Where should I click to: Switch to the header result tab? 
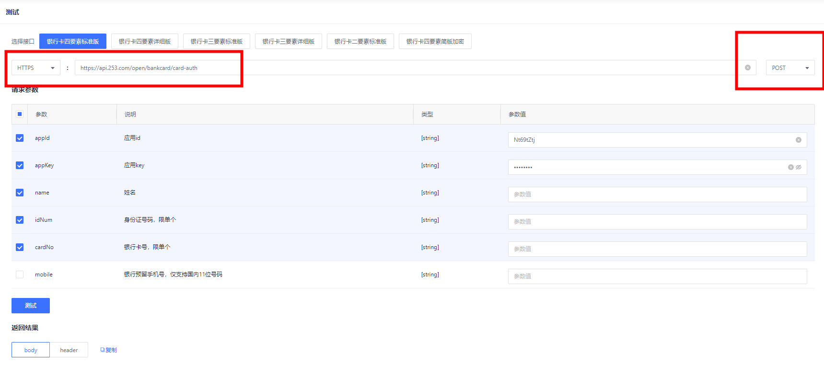69,350
